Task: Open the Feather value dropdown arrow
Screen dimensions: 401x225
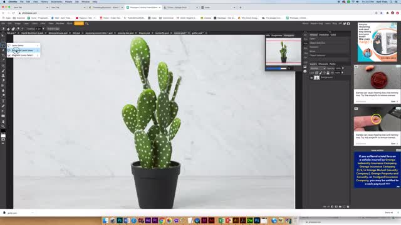Action: pyautogui.click(x=43, y=29)
